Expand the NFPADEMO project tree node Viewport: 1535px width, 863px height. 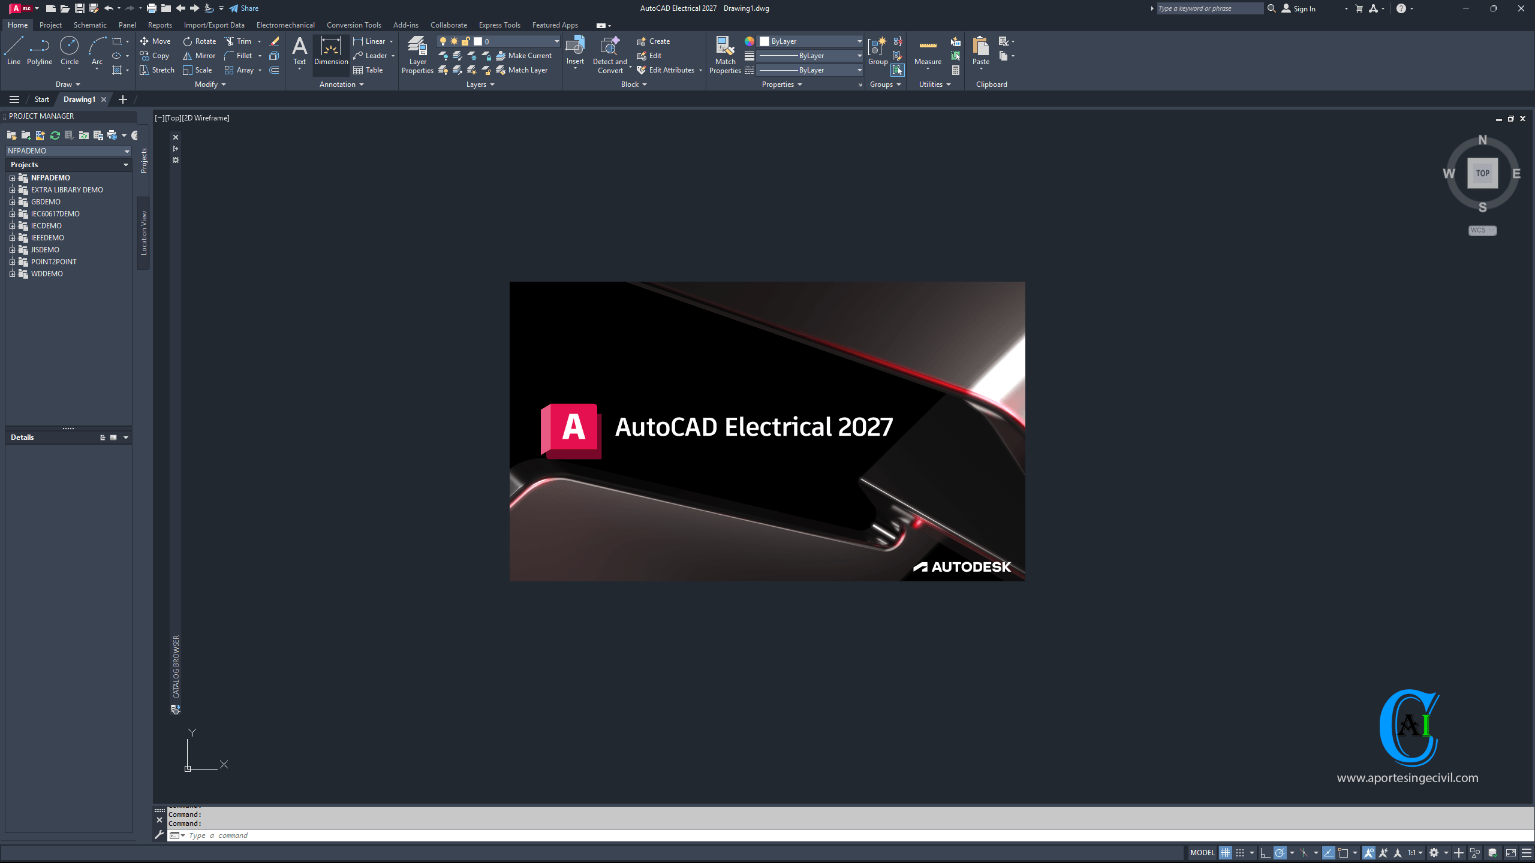coord(12,178)
